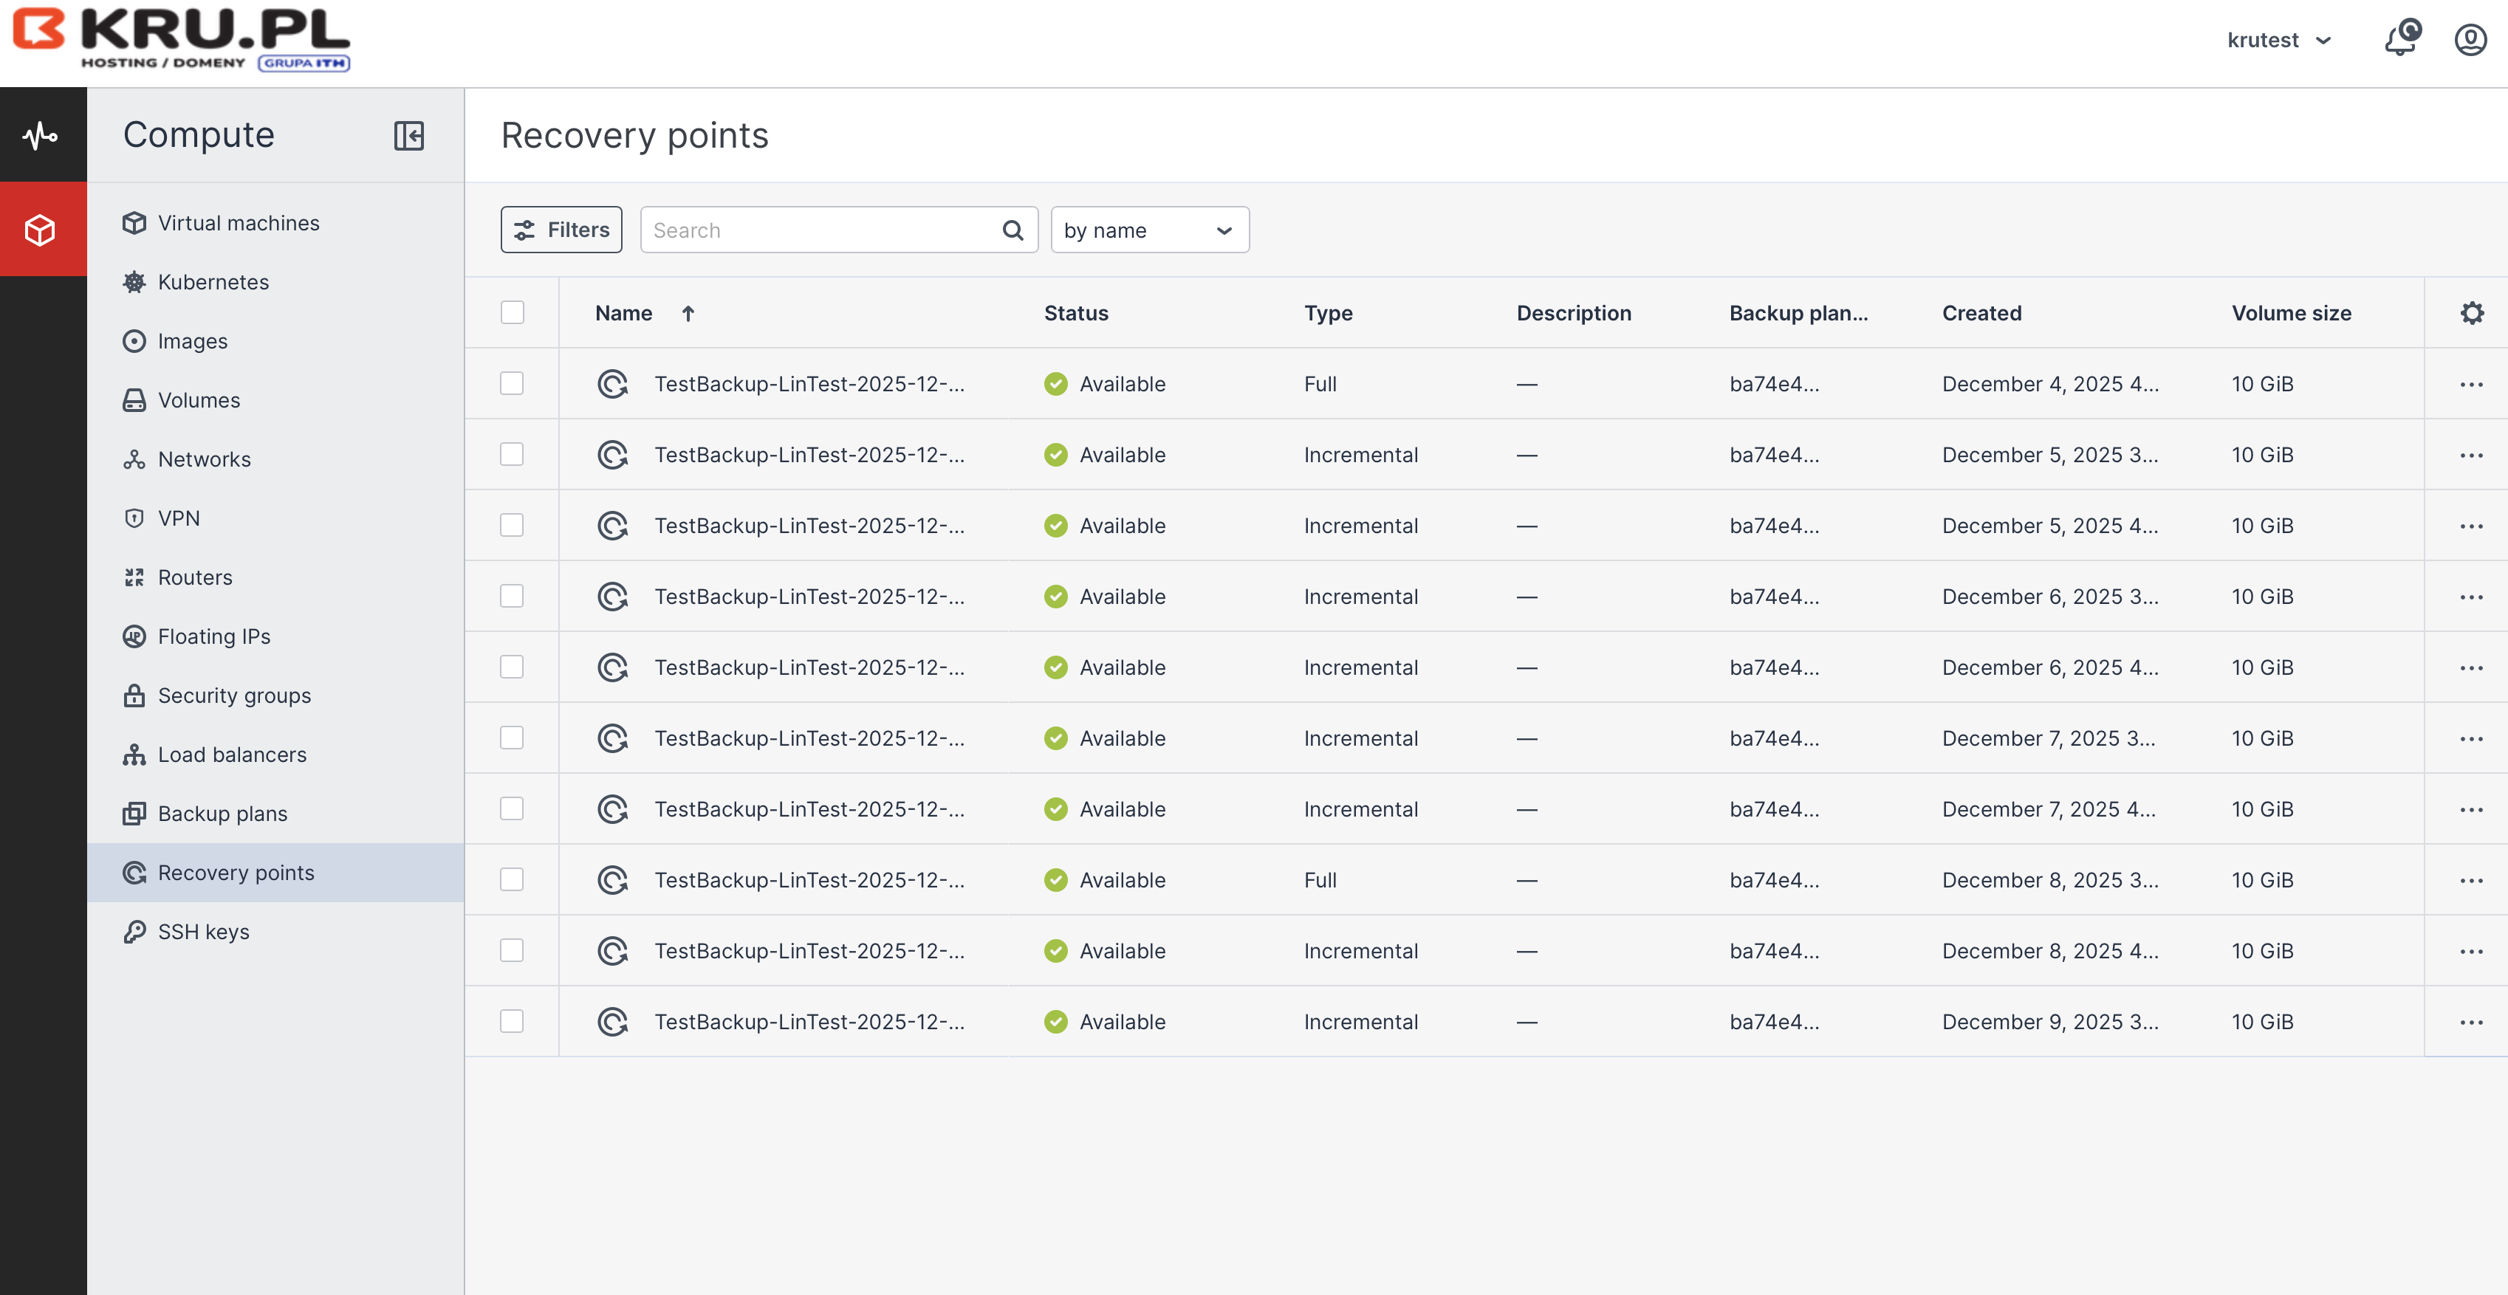
Task: Expand the 'by name' search dropdown
Action: pyautogui.click(x=1149, y=231)
